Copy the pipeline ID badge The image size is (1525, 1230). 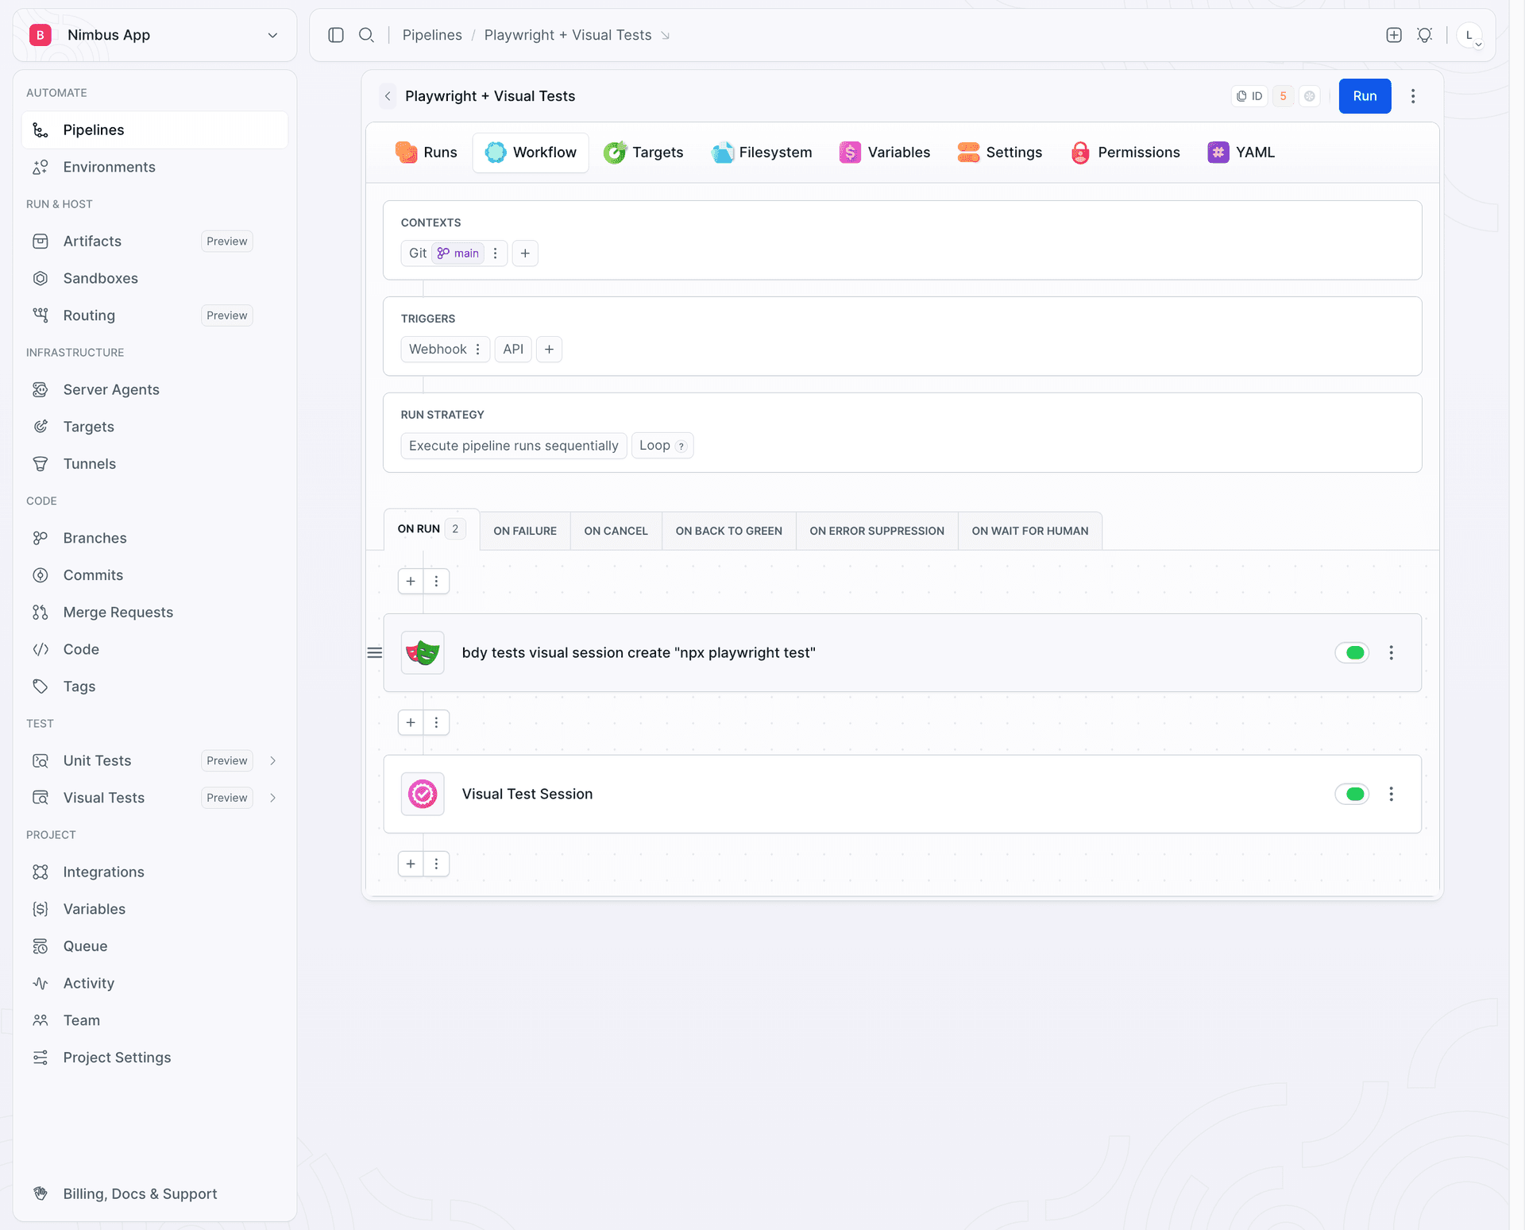[1249, 96]
